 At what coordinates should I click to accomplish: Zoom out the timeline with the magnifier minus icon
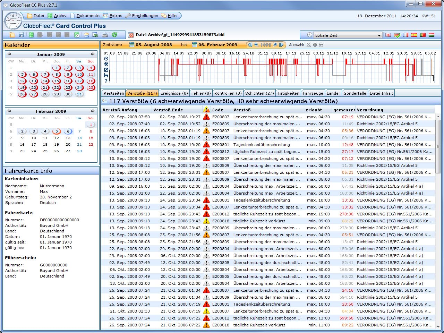pyautogui.click(x=256, y=45)
